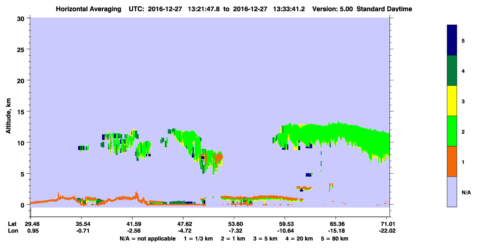Click the large green cloud layer near 65 latitude

coord(336,134)
